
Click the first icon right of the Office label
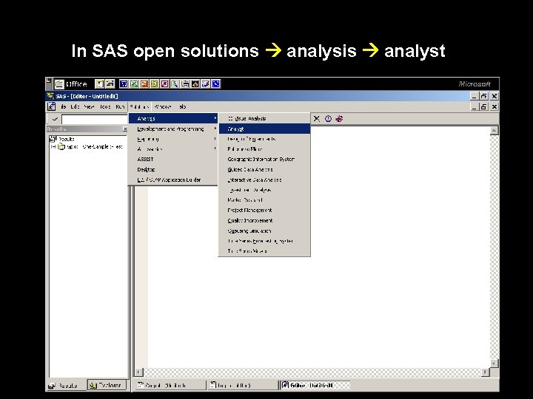(x=100, y=83)
